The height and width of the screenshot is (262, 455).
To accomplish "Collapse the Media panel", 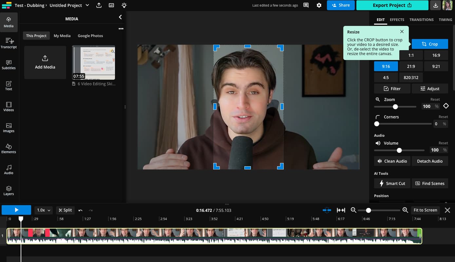I will click(120, 17).
